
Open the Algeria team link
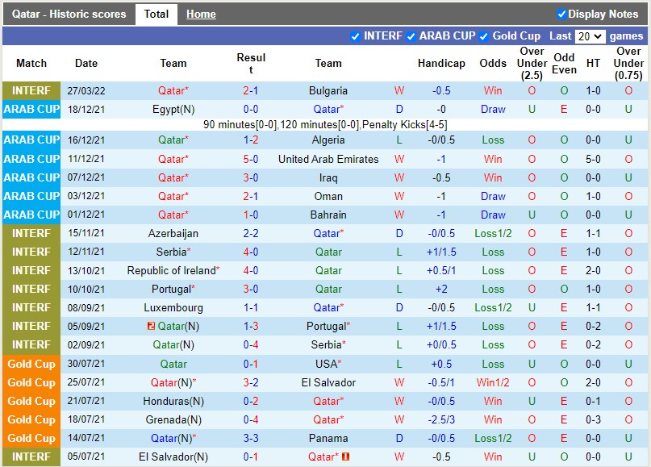328,140
